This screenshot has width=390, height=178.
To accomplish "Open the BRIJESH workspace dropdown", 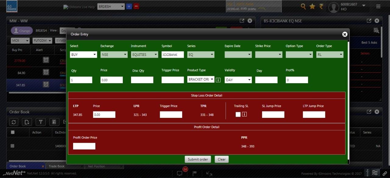I will [x=111, y=6].
